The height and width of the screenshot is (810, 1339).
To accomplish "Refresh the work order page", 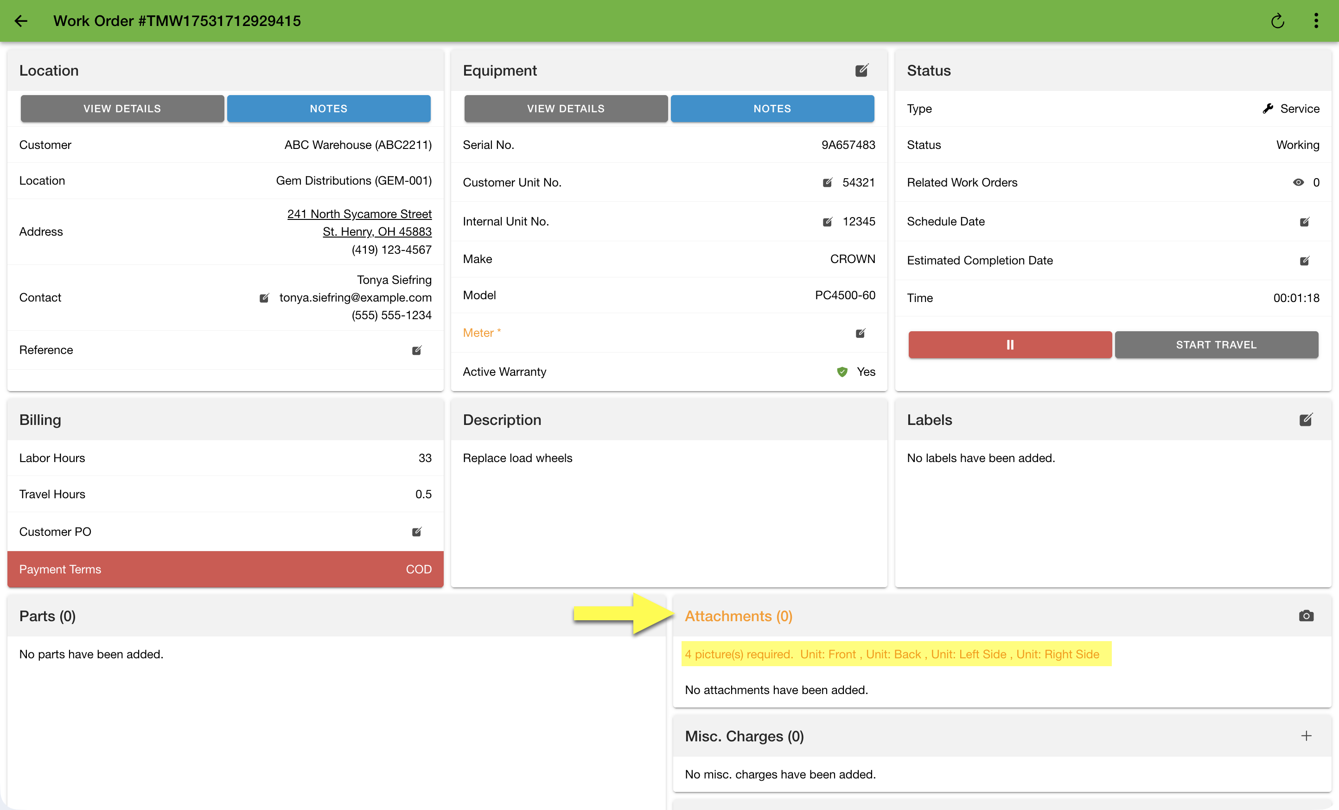I will [1277, 21].
